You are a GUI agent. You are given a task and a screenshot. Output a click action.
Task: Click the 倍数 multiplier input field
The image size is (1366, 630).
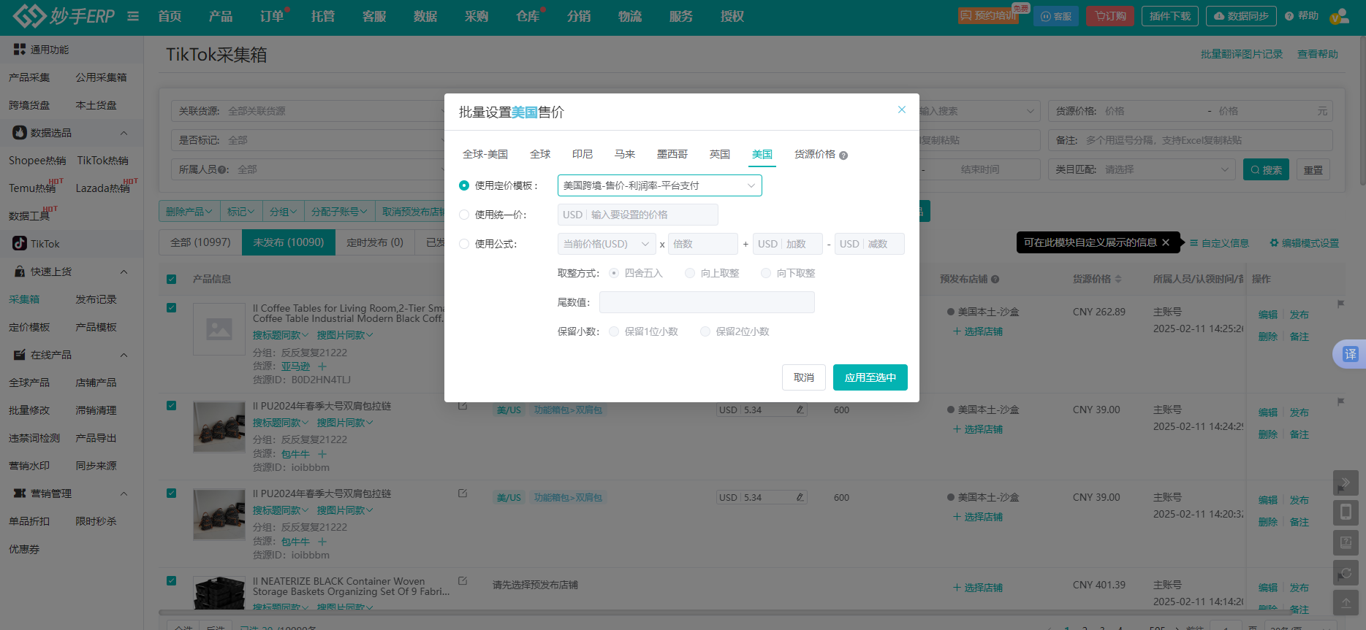703,244
